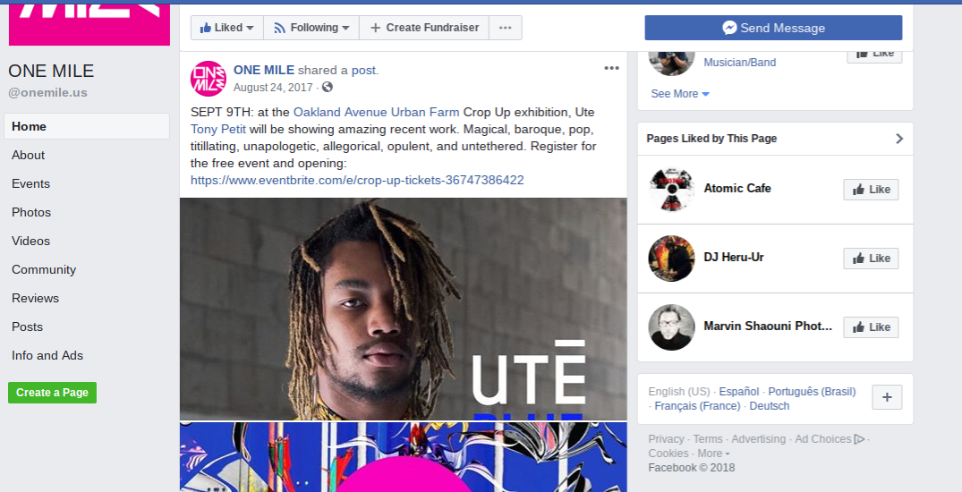Add a language with the plus button
The height and width of the screenshot is (492, 962).
[x=887, y=397]
